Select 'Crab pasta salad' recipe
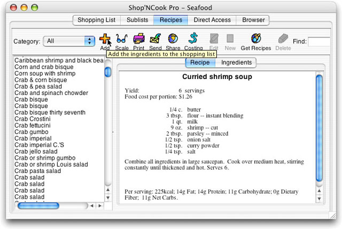 [x=38, y=171]
